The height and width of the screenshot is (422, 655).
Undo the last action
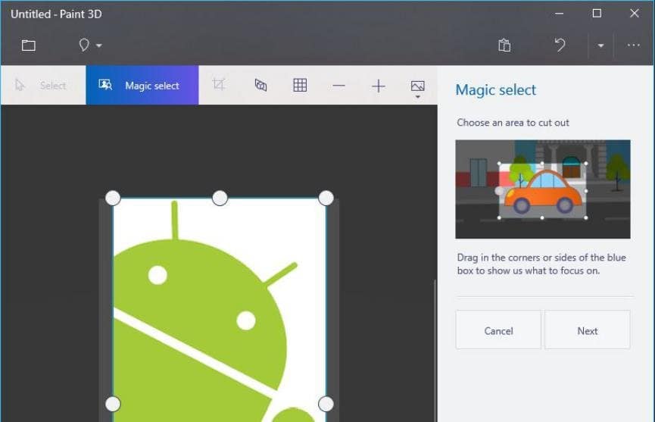click(560, 45)
